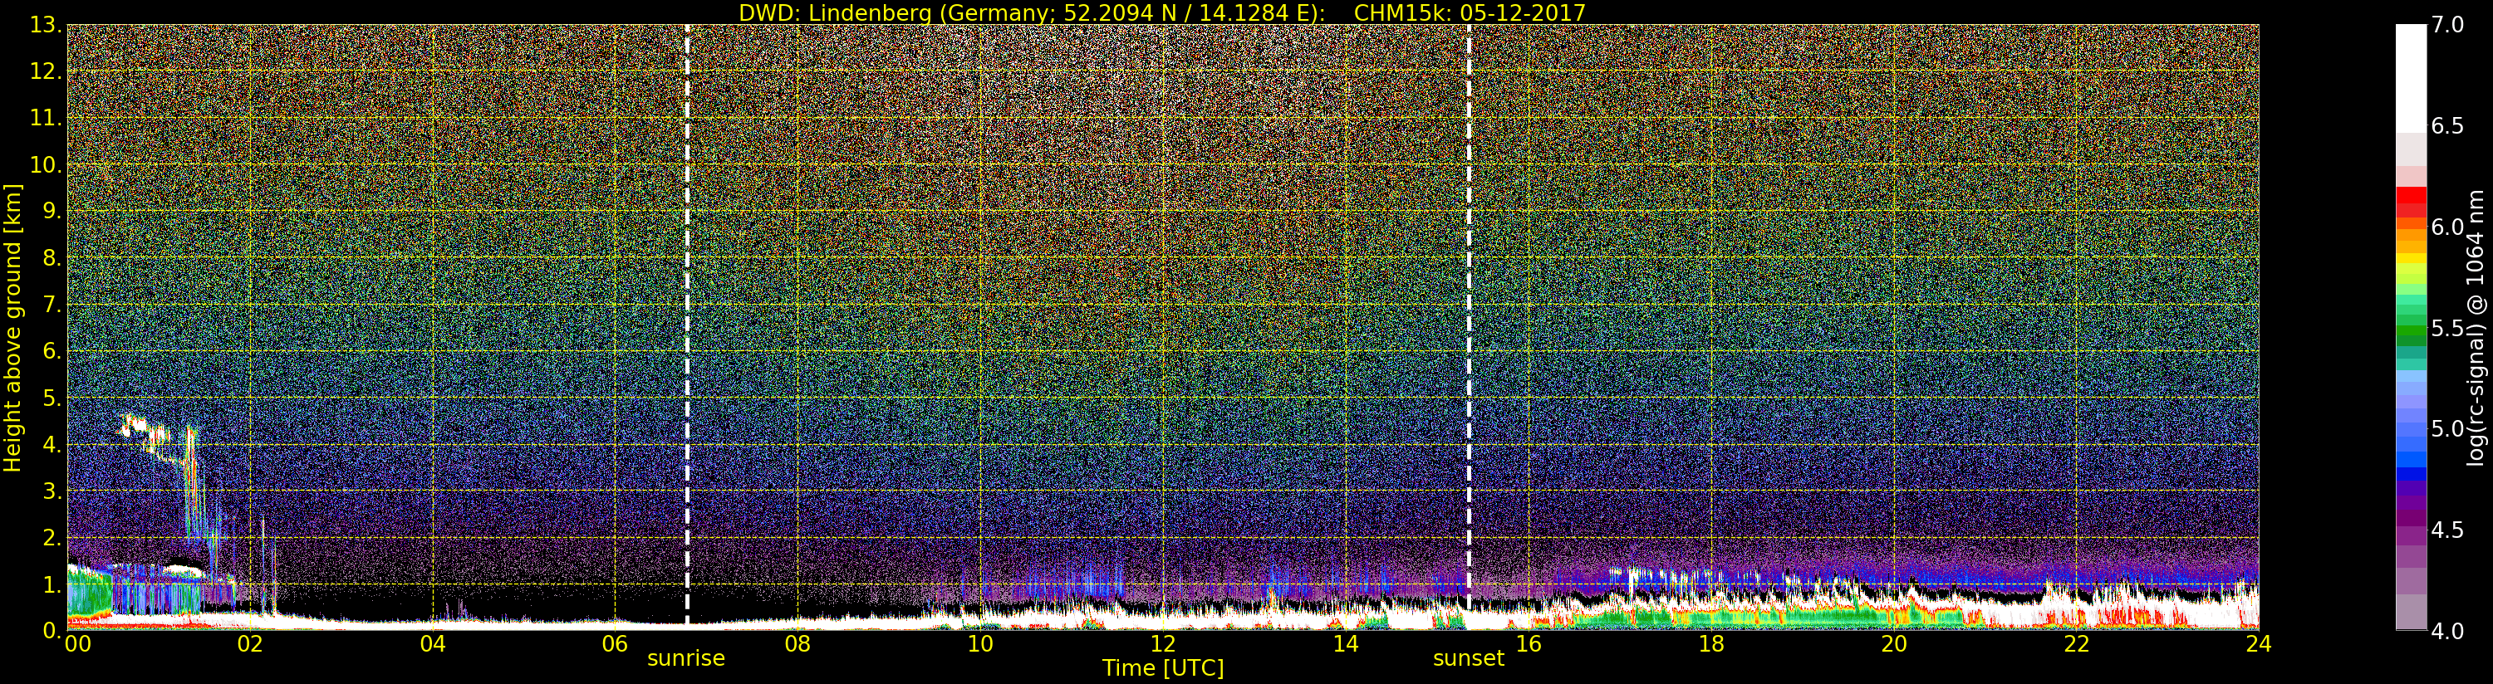The height and width of the screenshot is (684, 2493).
Task: Click the colorbar value '6.5'
Action: tap(2447, 126)
